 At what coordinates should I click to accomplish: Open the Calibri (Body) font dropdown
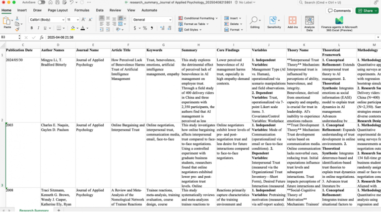tap(46, 19)
